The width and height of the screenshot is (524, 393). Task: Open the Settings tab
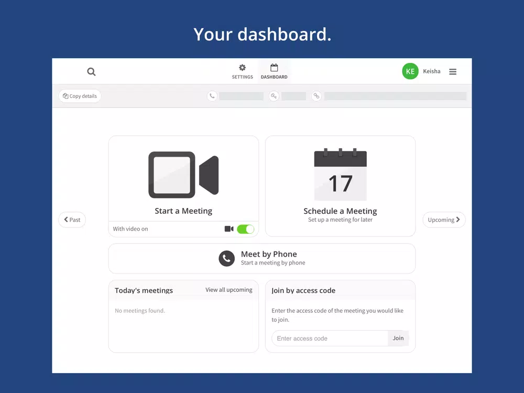point(242,71)
